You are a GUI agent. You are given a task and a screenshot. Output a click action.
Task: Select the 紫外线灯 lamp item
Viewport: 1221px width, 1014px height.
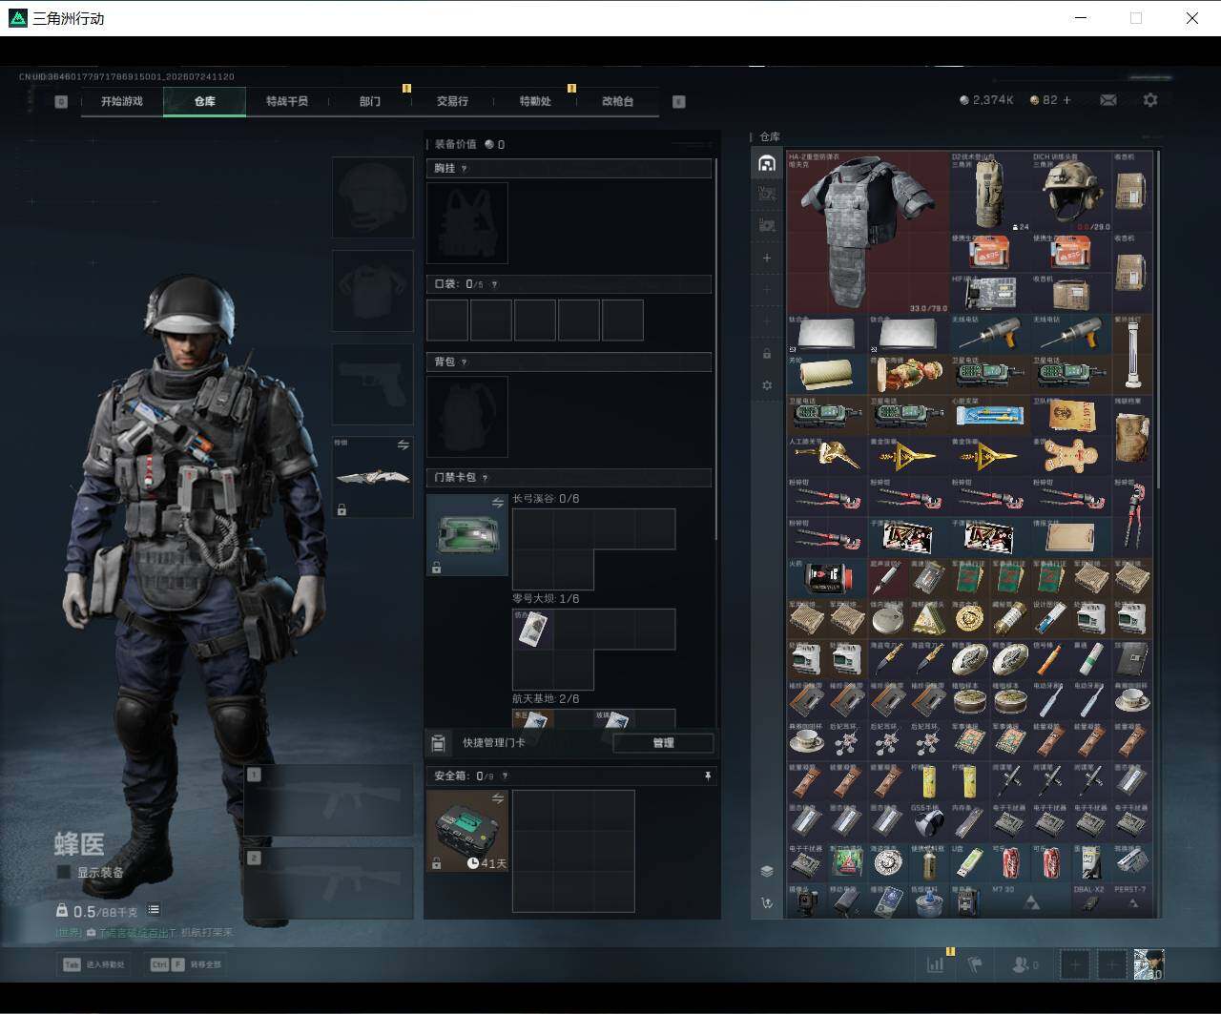click(x=1132, y=355)
